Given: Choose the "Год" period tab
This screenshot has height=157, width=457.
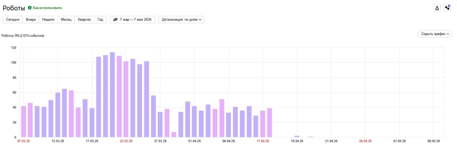Looking at the screenshot, I should tap(100, 20).
